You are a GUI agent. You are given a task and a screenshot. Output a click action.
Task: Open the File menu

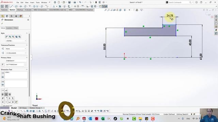pos(18,2)
